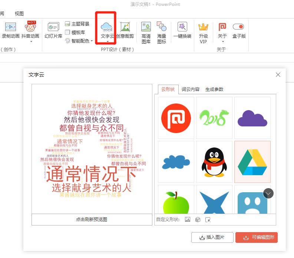Click the 智能配色 palette icon
Image resolution: width=294 pixels, height=258 pixels.
(67, 41)
